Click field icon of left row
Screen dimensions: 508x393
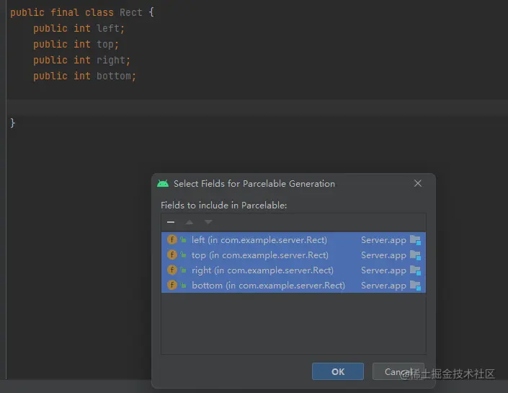[x=172, y=239]
